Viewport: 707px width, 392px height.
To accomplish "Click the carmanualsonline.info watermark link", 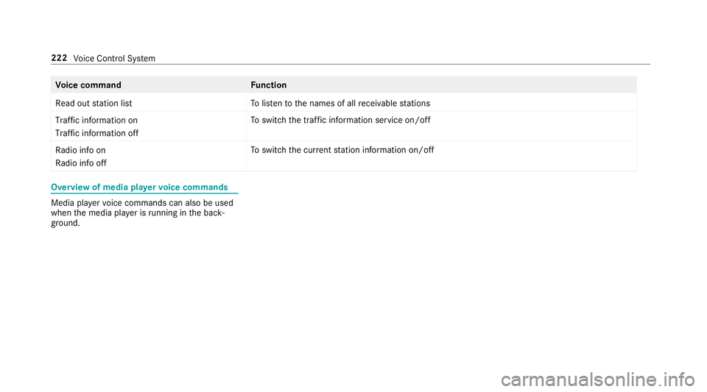I will coord(597,379).
